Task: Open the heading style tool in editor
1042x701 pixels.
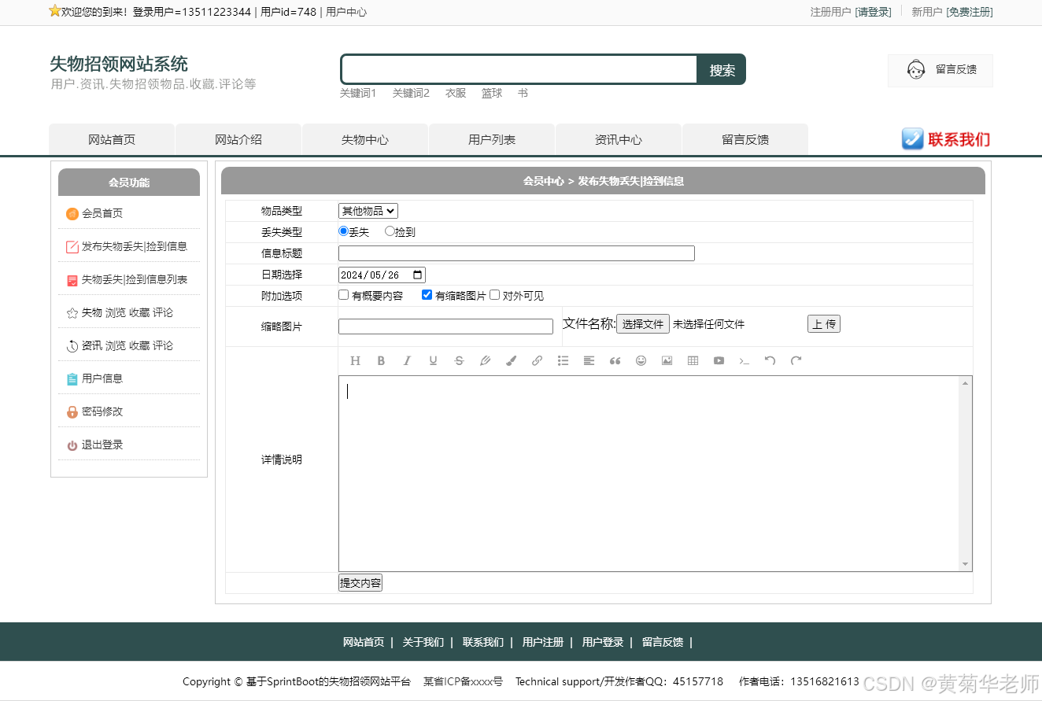Action: pyautogui.click(x=355, y=360)
